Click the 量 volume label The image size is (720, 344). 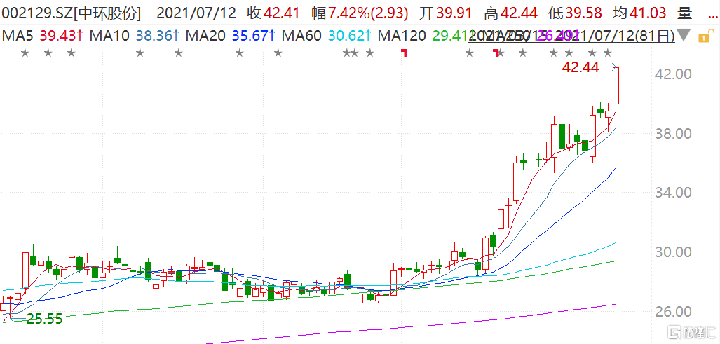point(685,13)
